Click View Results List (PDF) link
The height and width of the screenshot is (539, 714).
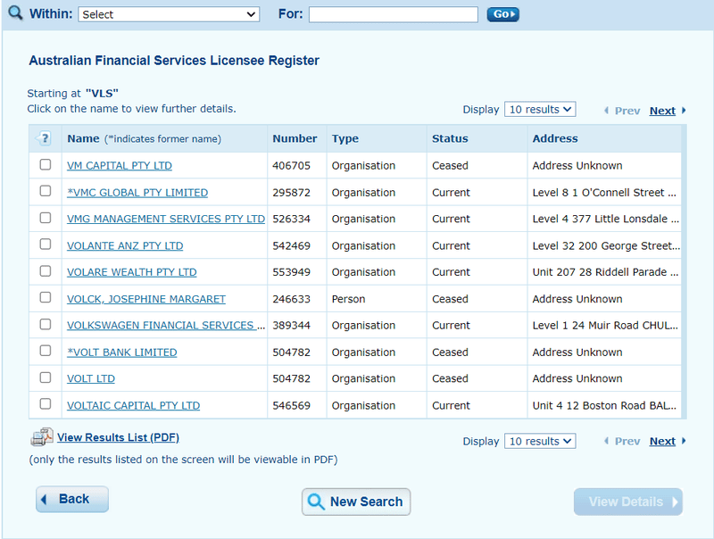click(x=118, y=437)
